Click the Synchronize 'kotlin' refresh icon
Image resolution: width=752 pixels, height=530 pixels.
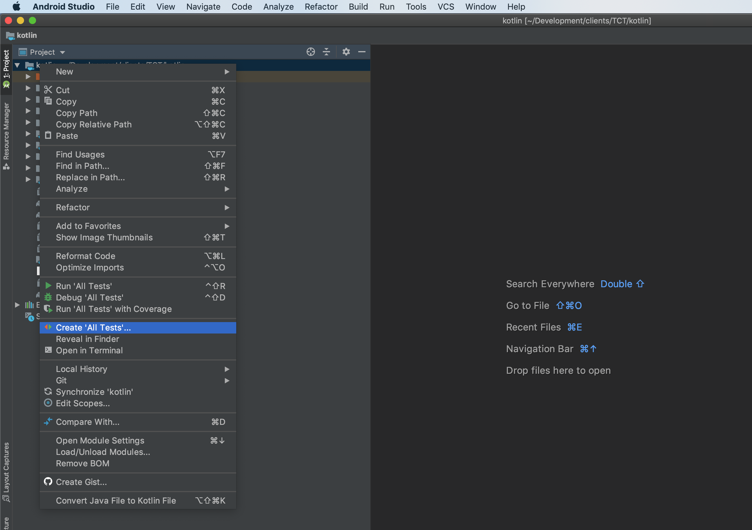[48, 391]
